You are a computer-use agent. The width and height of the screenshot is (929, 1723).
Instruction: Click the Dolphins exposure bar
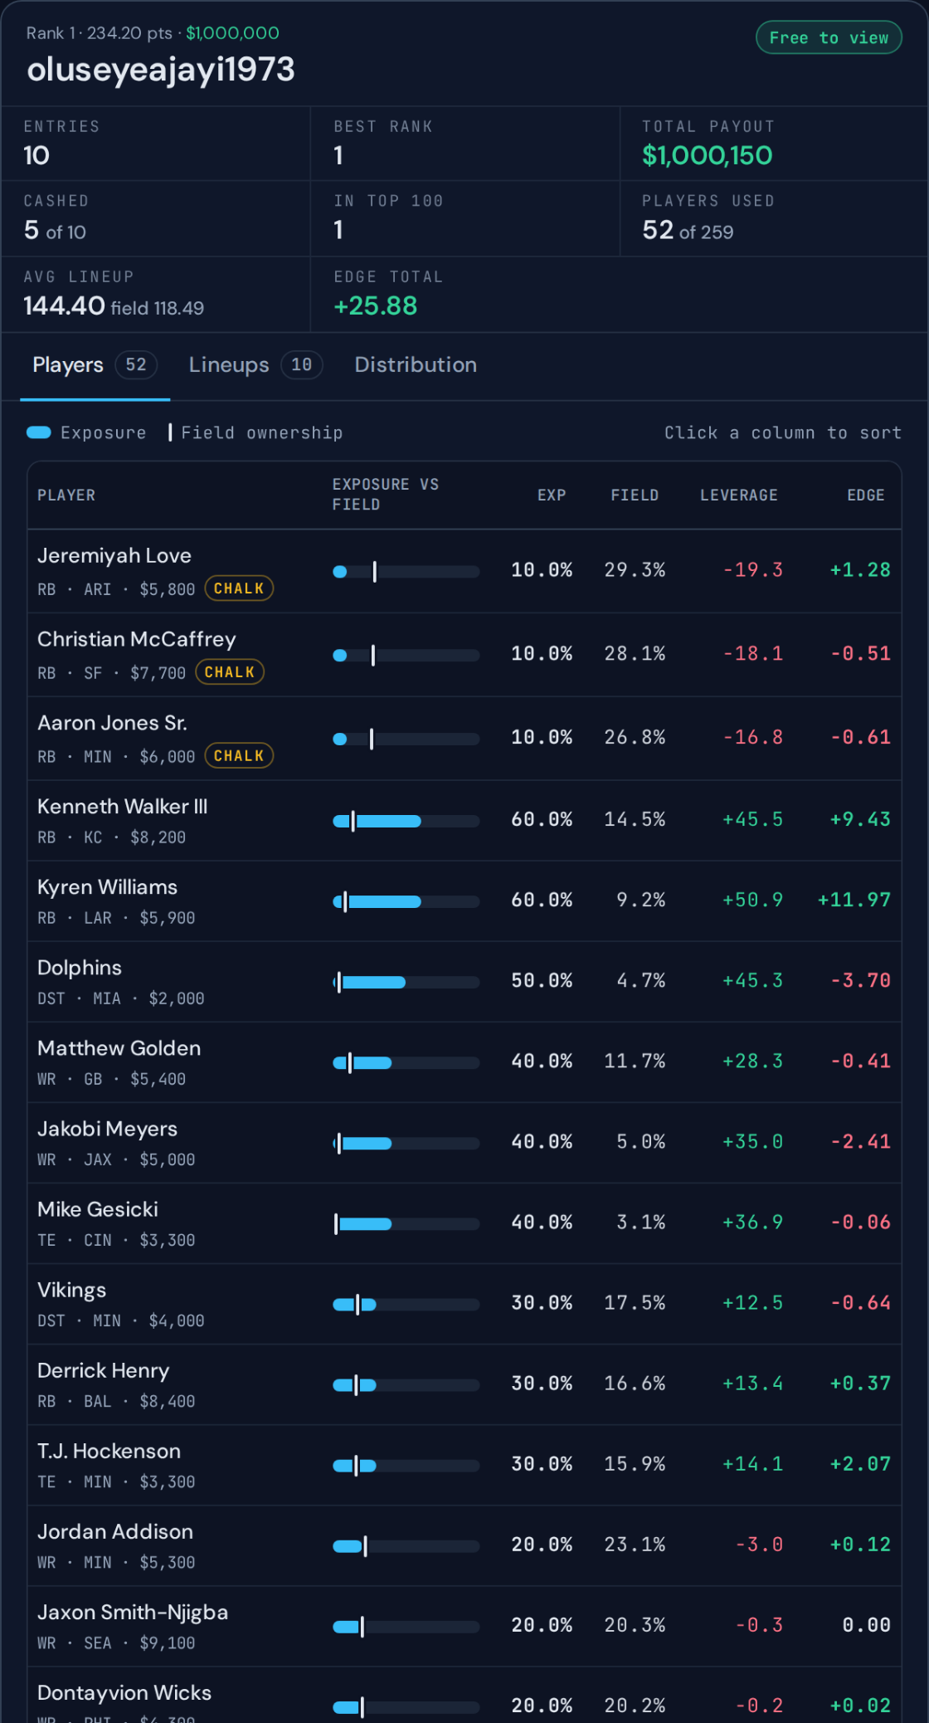point(406,983)
